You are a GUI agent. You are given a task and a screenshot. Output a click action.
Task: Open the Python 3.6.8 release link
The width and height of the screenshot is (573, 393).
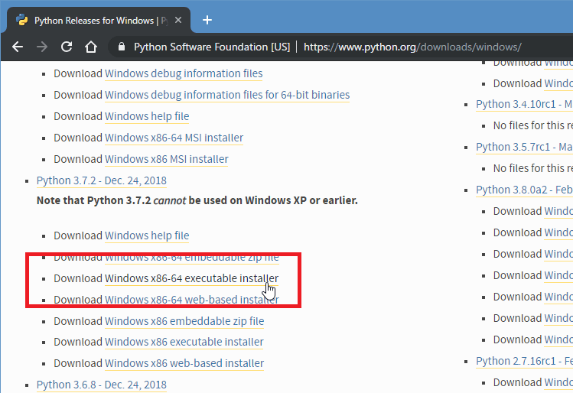tap(101, 385)
